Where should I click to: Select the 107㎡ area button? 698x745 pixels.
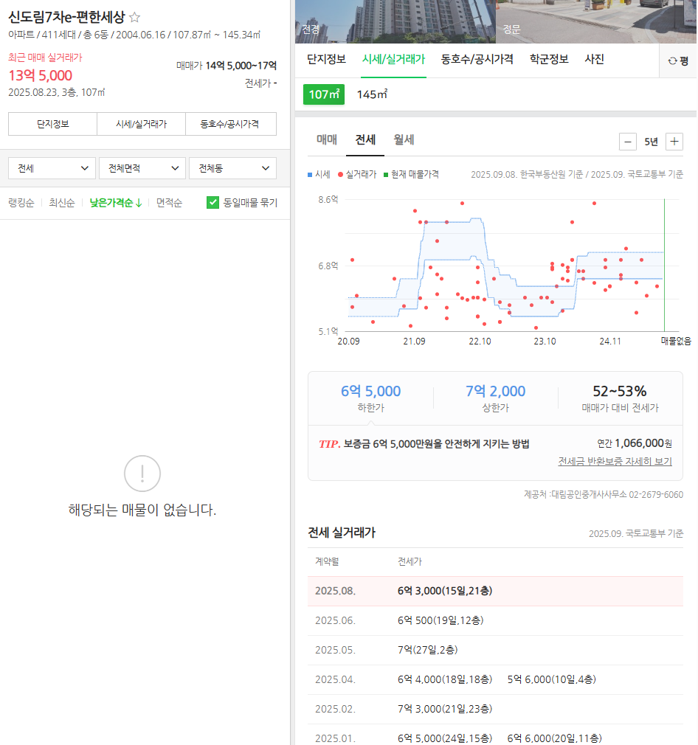pyautogui.click(x=324, y=94)
